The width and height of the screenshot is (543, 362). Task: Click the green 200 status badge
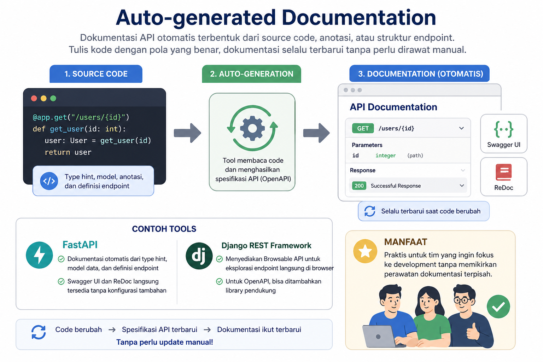click(359, 186)
